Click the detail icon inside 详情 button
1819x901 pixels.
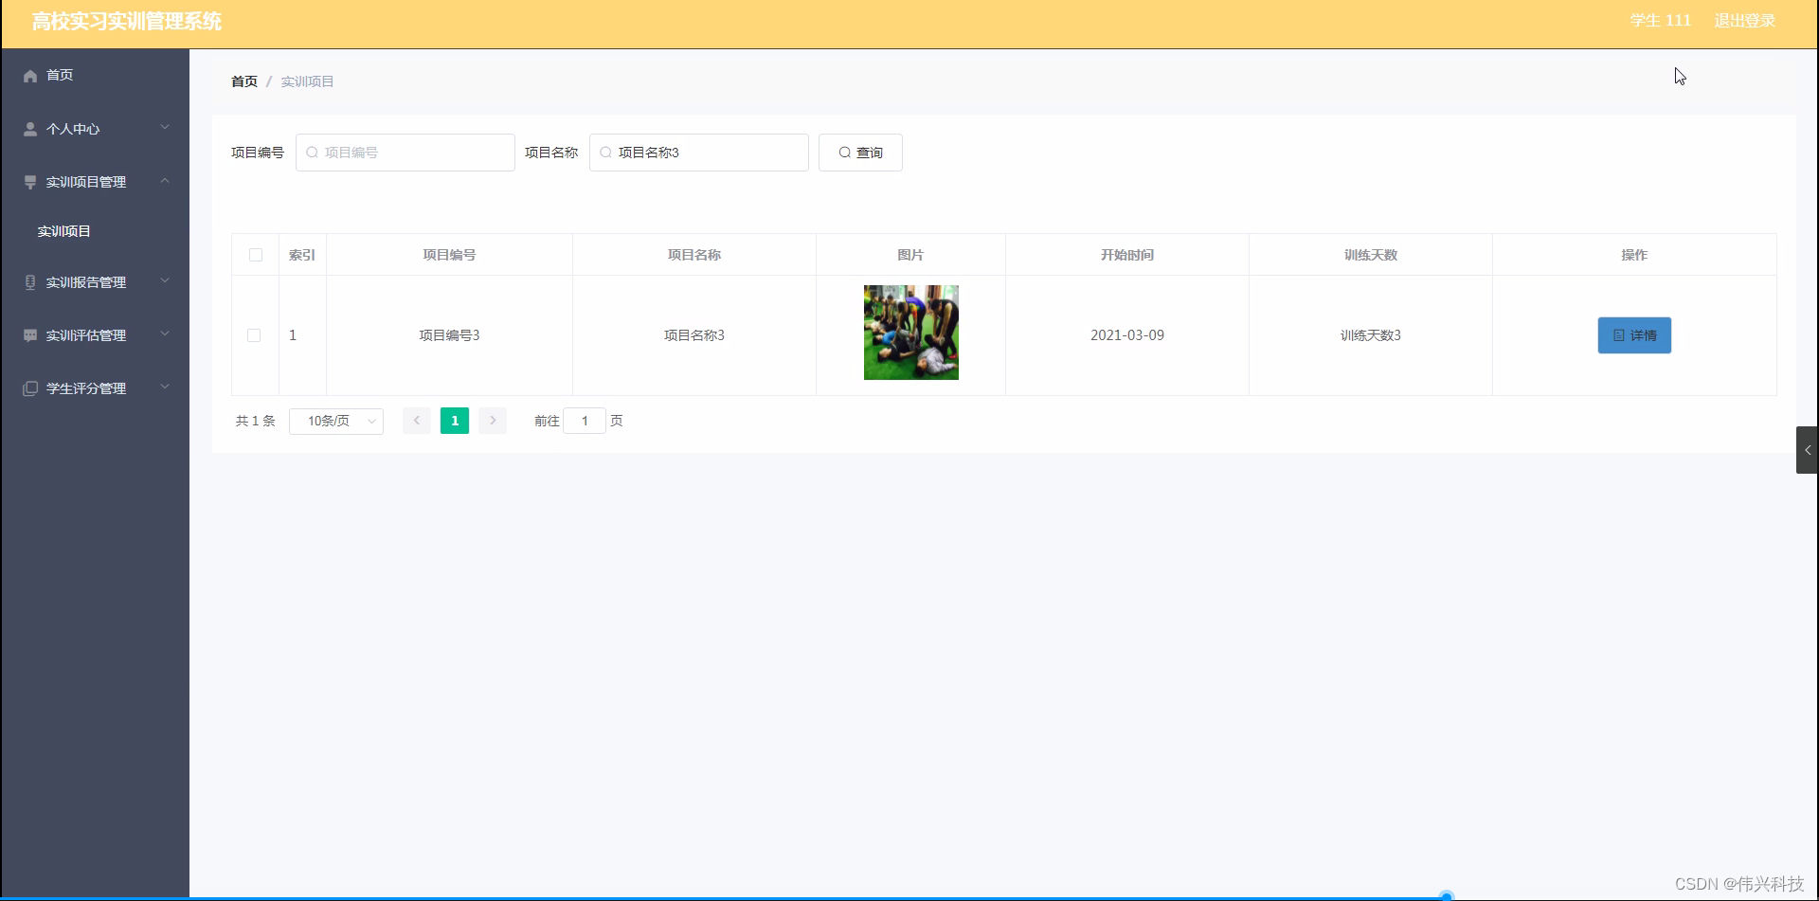1617,335
